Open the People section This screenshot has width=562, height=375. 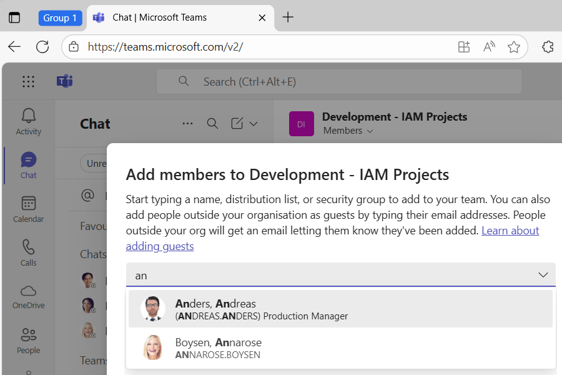28,339
